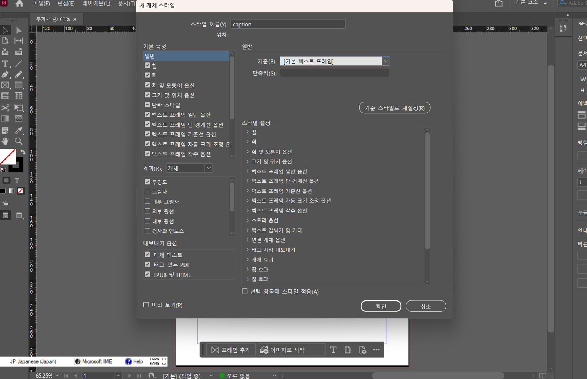
Task: Select the 무제-1 @ 65% document tab
Action: (x=53, y=19)
